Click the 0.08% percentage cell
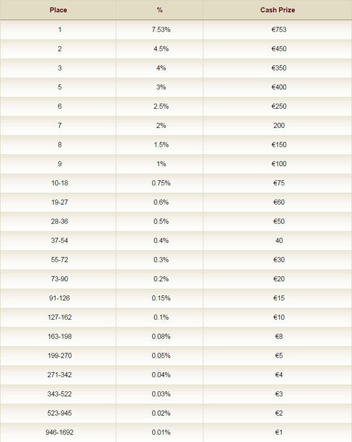This screenshot has width=352, height=442. pyautogui.click(x=161, y=336)
